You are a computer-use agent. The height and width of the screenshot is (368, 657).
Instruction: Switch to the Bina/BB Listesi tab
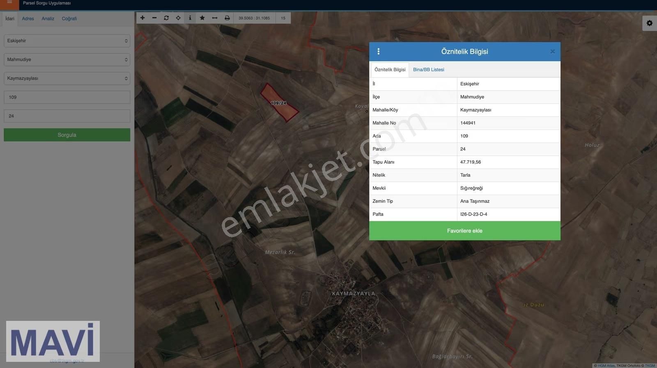pyautogui.click(x=428, y=70)
